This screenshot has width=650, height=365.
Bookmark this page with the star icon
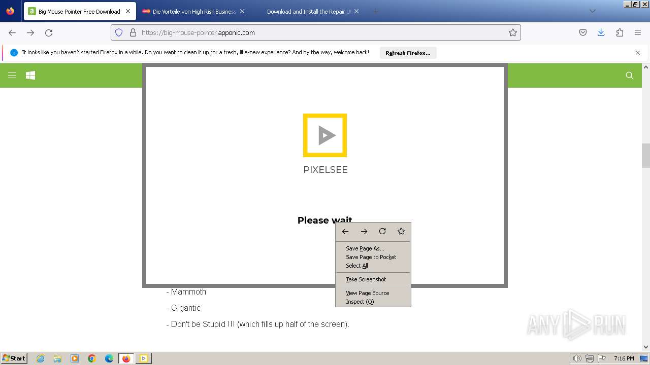(513, 32)
